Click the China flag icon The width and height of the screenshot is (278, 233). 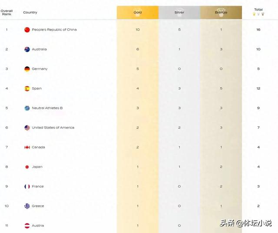click(27, 30)
